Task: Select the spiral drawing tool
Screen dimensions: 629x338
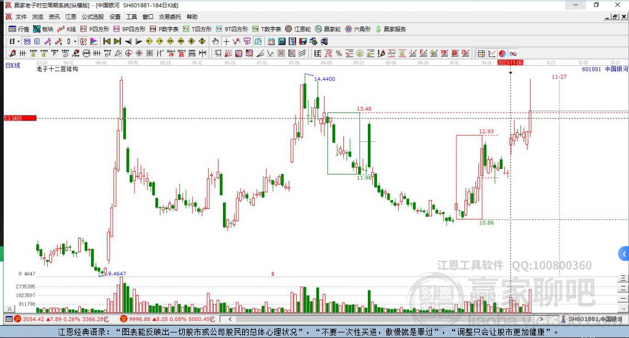Action: 65,53
